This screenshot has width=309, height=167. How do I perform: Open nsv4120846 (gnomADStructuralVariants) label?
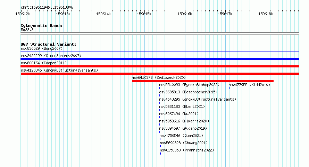click(x=59, y=70)
